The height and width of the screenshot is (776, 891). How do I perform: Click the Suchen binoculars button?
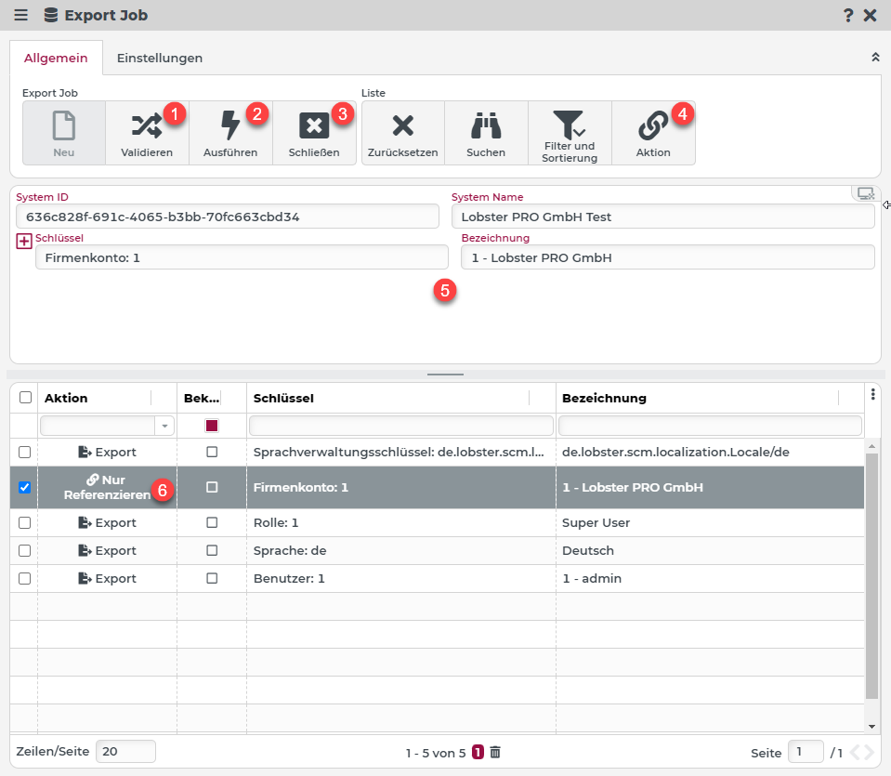(x=487, y=133)
